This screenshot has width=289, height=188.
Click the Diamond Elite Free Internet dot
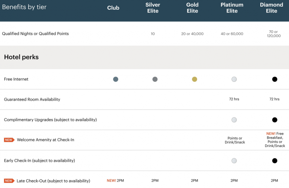275,79
